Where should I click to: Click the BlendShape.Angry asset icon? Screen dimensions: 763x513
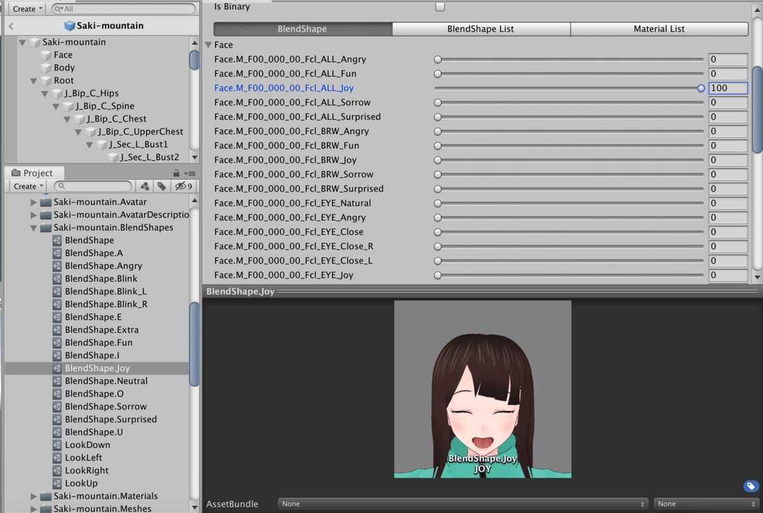tap(57, 266)
